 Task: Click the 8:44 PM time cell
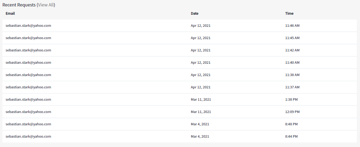[x=291, y=137]
